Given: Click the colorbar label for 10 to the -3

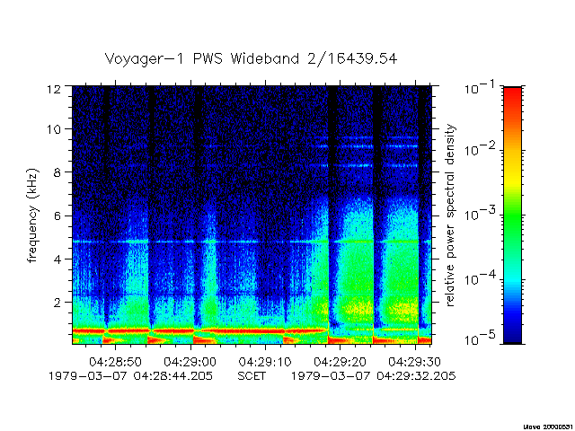Looking at the screenshot, I should click(480, 214).
